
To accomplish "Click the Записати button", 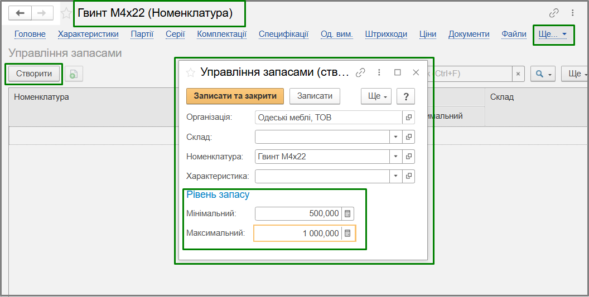I will coord(315,96).
